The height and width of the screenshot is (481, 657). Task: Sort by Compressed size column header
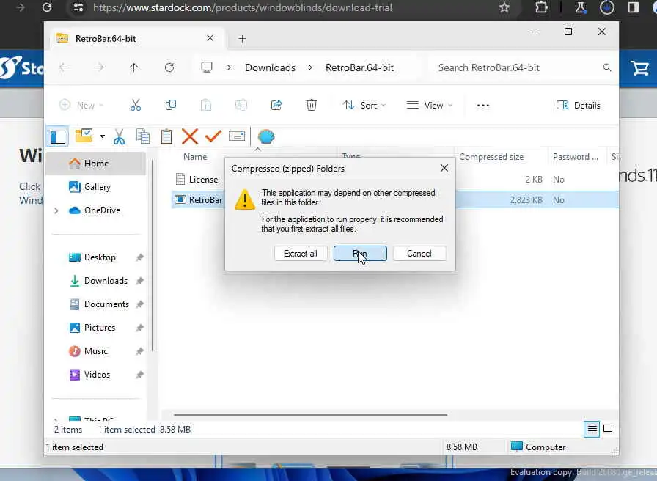491,157
